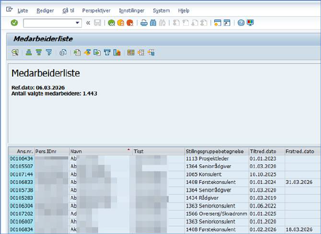Screen dimensions: 321x234
Task: Open the System menu
Action: 161,11
